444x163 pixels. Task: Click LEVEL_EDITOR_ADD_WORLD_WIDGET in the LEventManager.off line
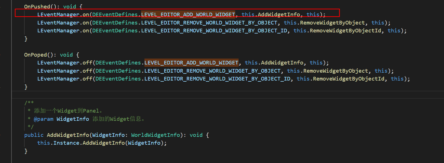tap(191, 62)
